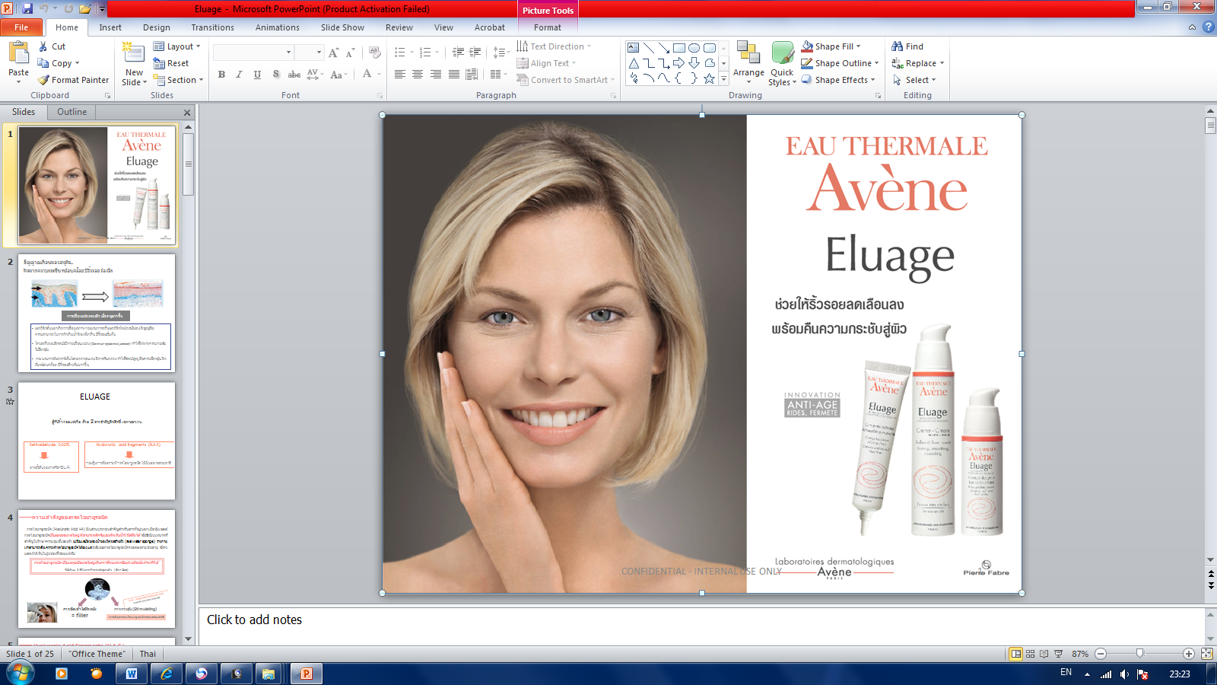Click Save icon in Quick Access Toolbar
This screenshot has height=685, width=1217.
point(28,9)
